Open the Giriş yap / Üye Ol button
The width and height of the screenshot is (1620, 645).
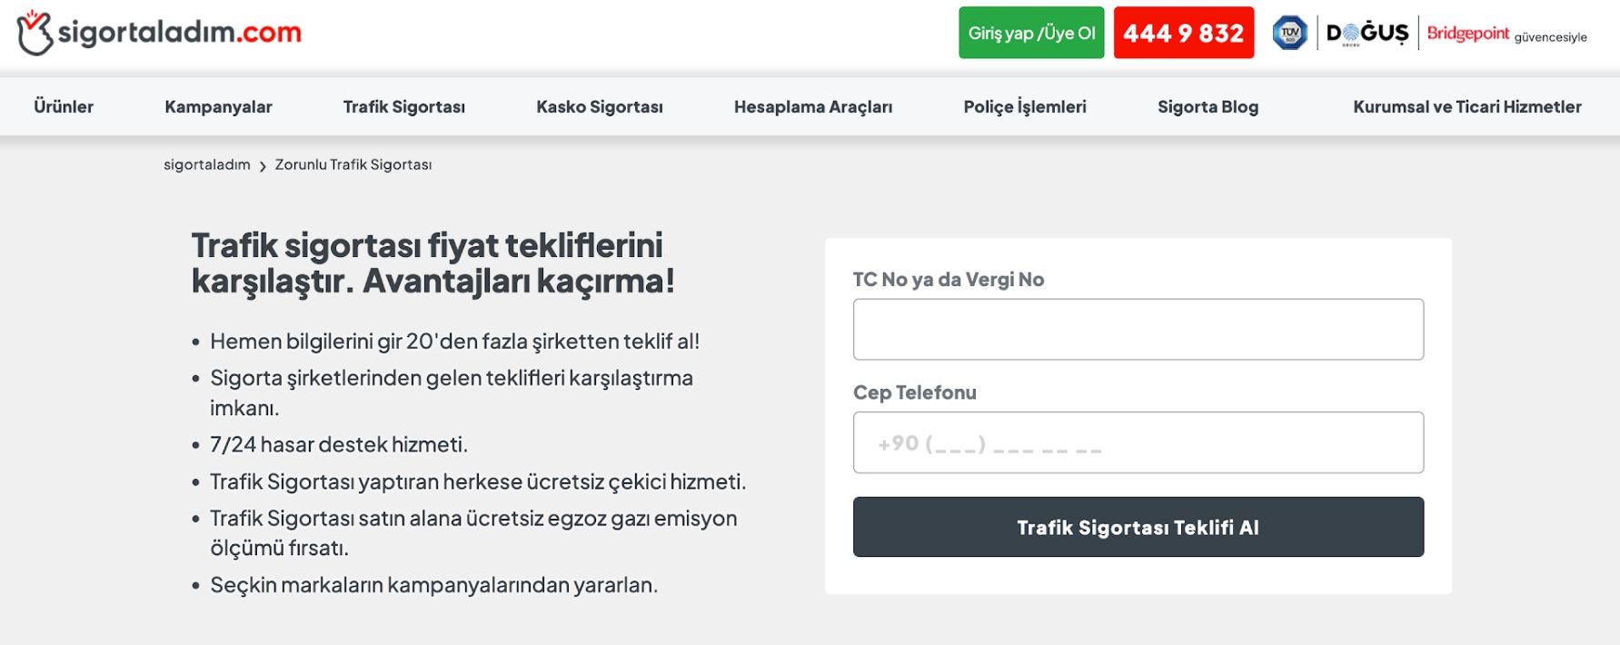(x=1031, y=34)
